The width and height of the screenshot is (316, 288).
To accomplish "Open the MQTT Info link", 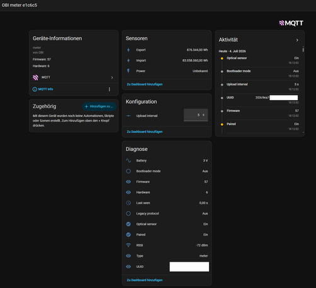I will pyautogui.click(x=43, y=89).
